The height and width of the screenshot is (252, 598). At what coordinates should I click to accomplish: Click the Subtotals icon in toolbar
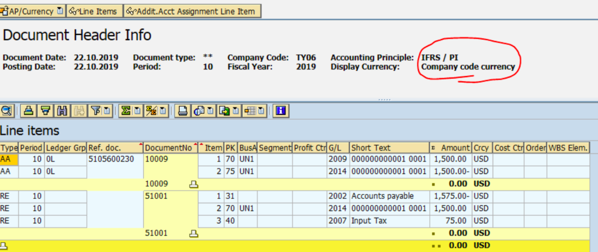pyautogui.click(x=151, y=110)
